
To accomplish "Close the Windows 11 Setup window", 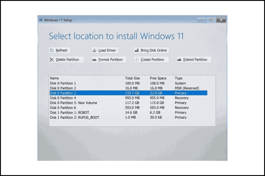I will 221,20.
